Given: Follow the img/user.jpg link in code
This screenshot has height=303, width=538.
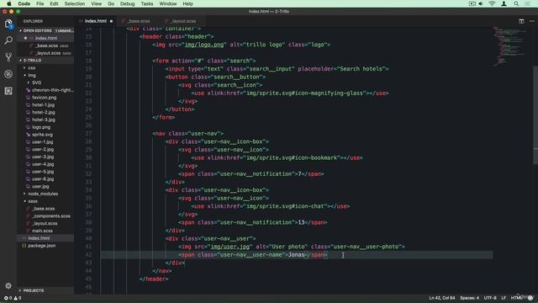Looking at the screenshot, I should (x=230, y=247).
